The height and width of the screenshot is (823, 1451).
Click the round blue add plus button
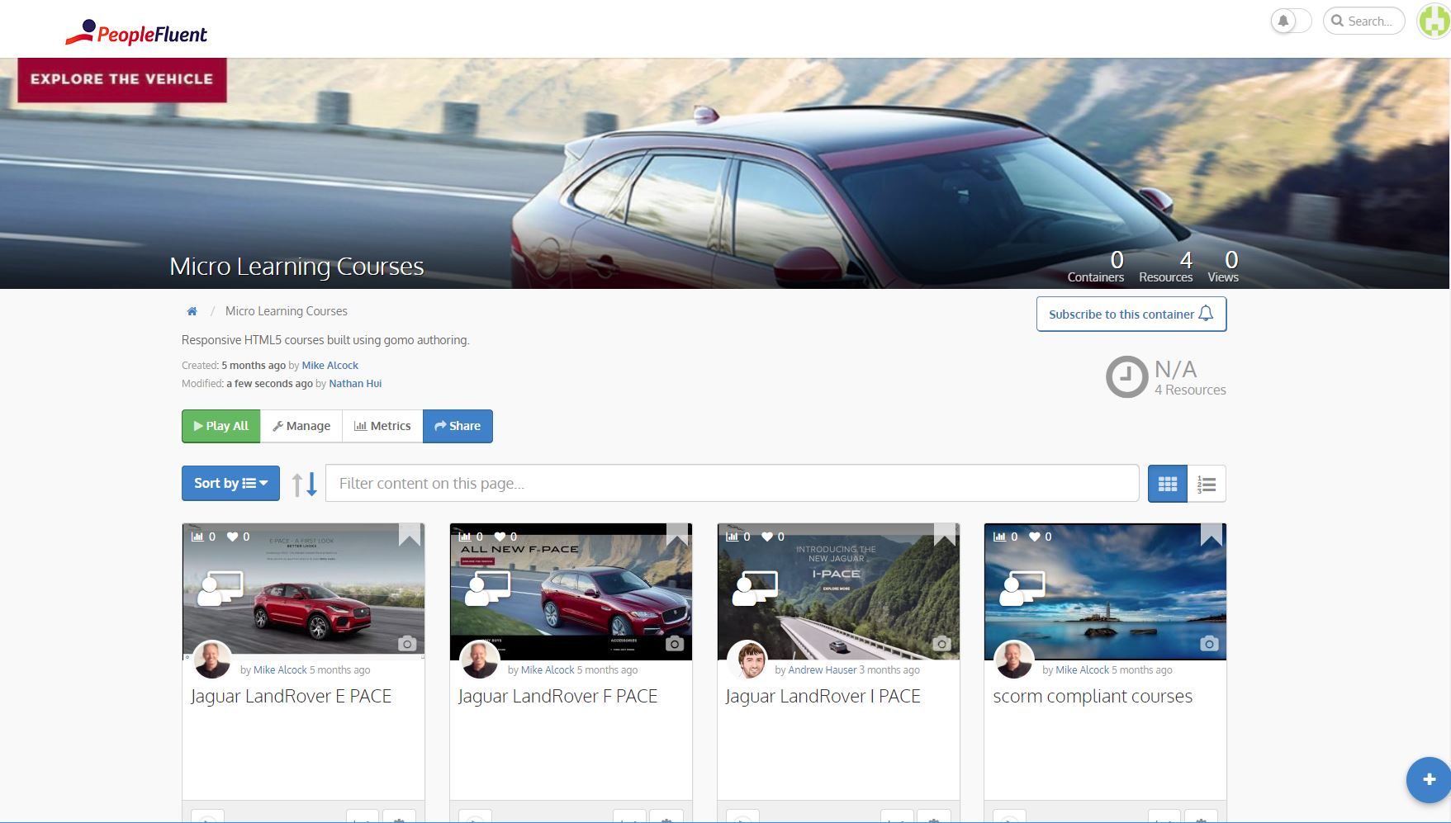pos(1429,779)
